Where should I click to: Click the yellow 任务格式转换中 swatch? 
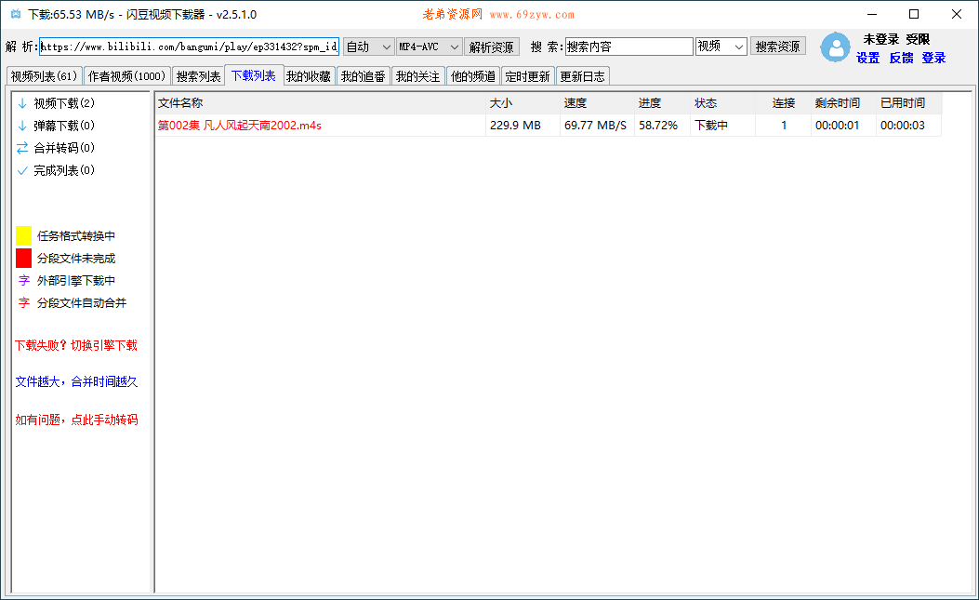click(24, 235)
